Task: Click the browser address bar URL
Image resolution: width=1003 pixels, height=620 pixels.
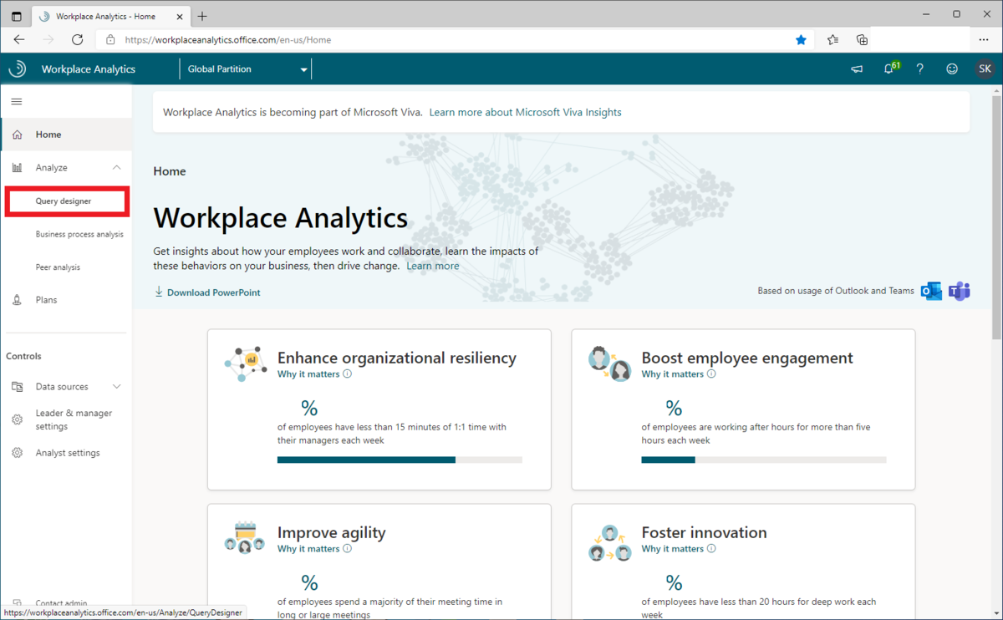Action: pyautogui.click(x=227, y=39)
